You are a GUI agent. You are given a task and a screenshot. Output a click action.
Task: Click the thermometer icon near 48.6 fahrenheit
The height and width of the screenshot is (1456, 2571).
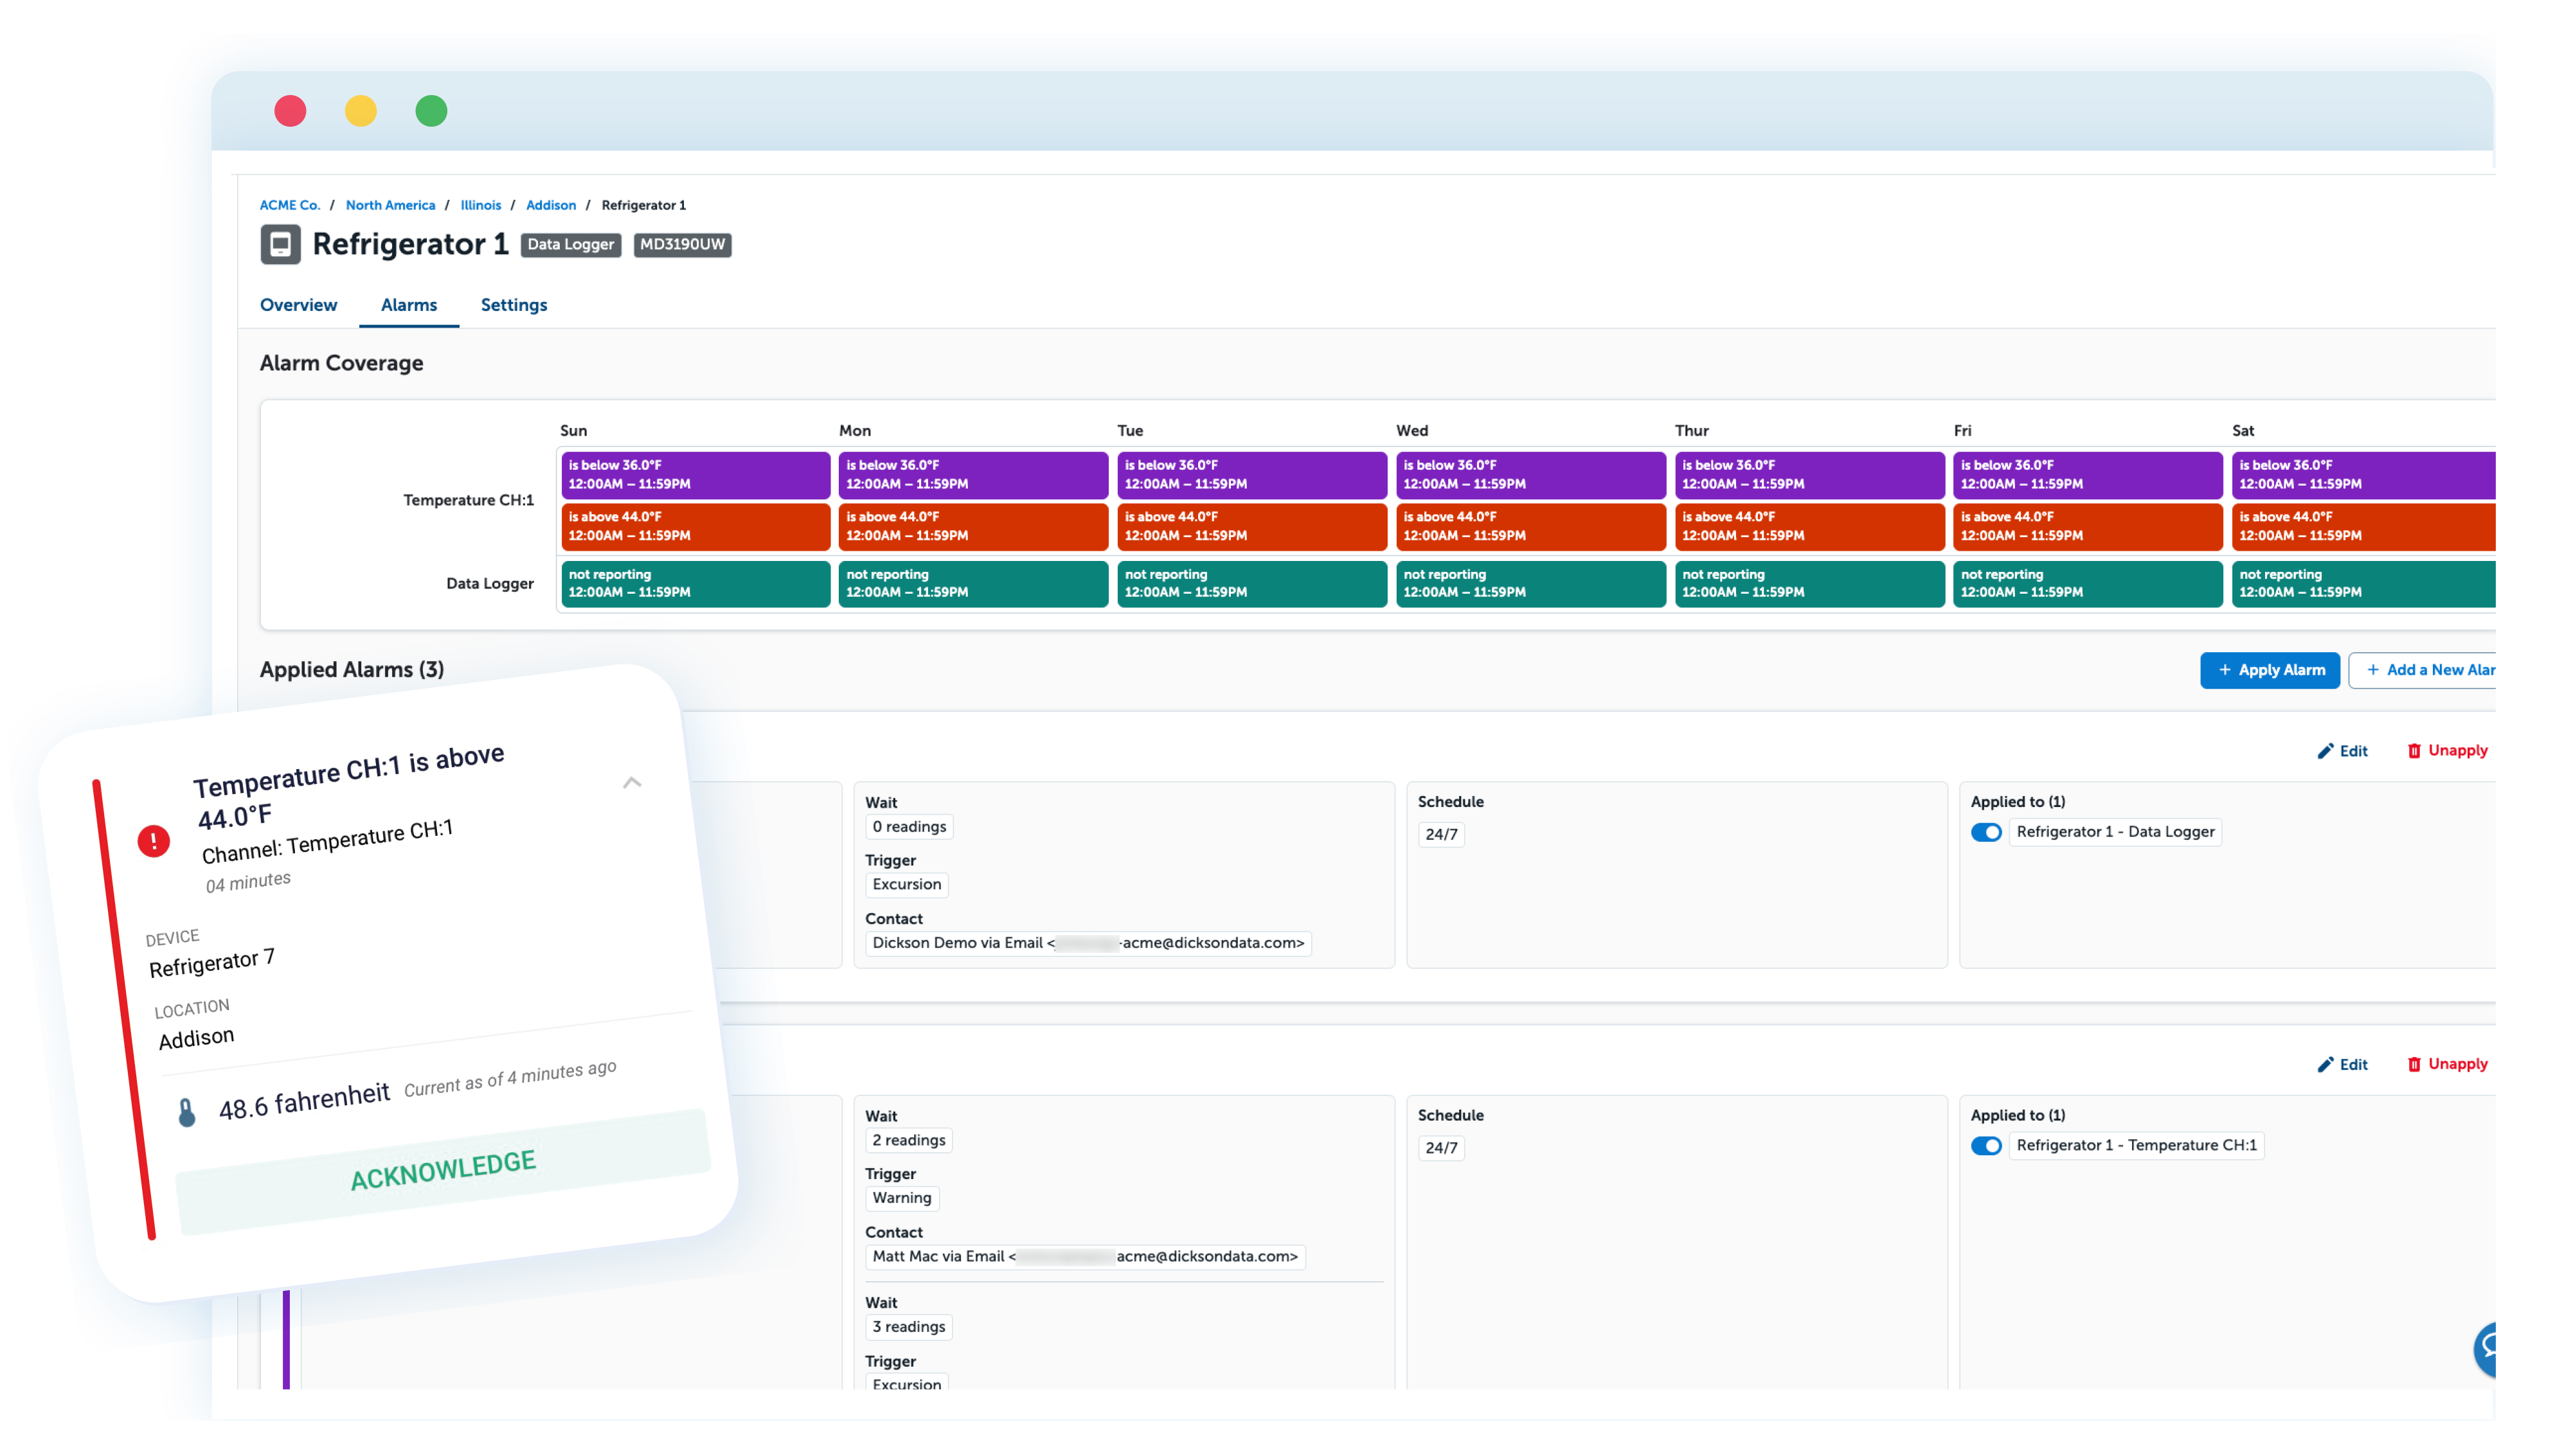(187, 1112)
